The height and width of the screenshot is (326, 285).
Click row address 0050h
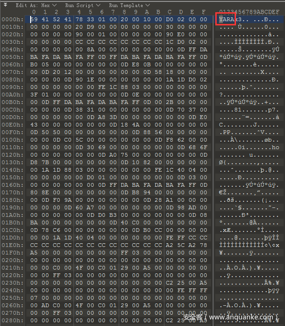coord(13,57)
